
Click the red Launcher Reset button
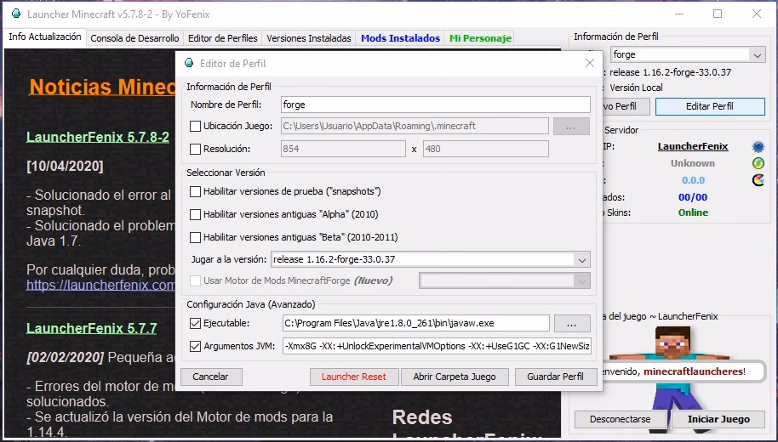pyautogui.click(x=354, y=377)
